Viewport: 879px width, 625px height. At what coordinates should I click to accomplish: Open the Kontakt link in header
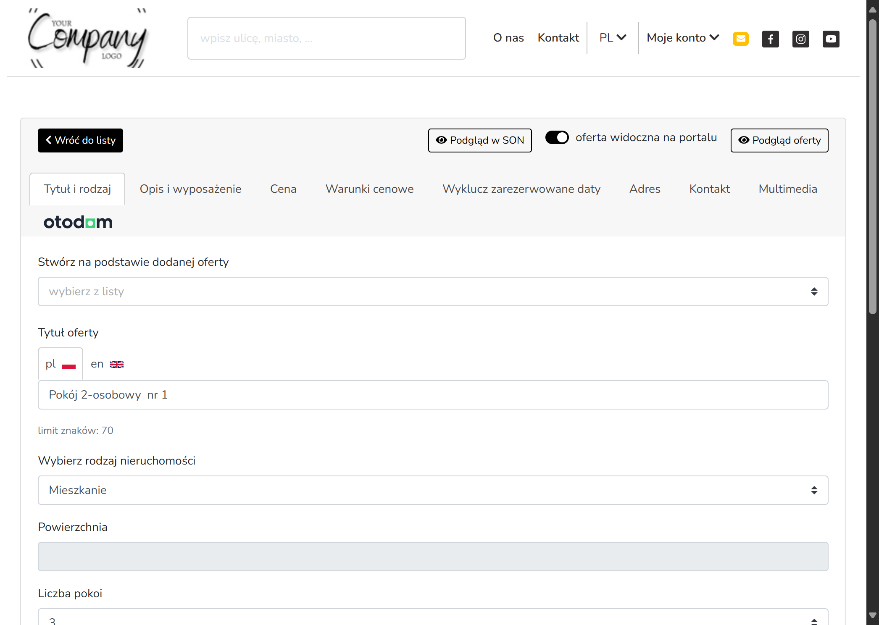pyautogui.click(x=558, y=38)
